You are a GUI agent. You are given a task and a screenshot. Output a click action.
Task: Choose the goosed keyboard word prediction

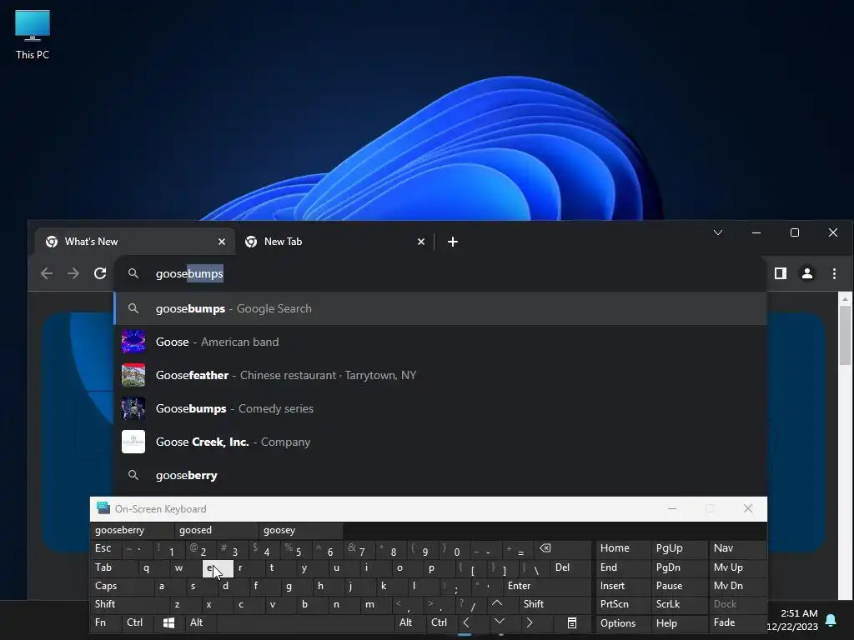(216, 530)
